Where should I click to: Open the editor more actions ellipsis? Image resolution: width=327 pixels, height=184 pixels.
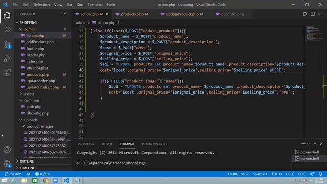pos(320,14)
